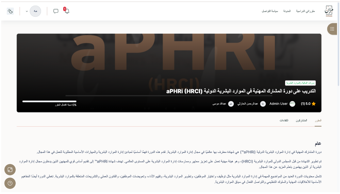The height and width of the screenshot is (194, 340).
Task: Click the gold star rating icon
Action: (313, 104)
